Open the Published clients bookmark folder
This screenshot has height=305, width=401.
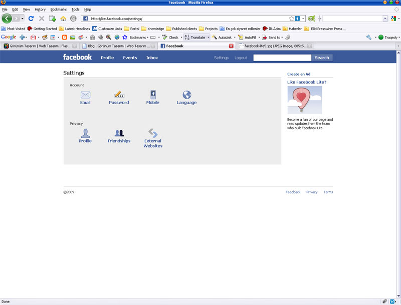(x=181, y=29)
